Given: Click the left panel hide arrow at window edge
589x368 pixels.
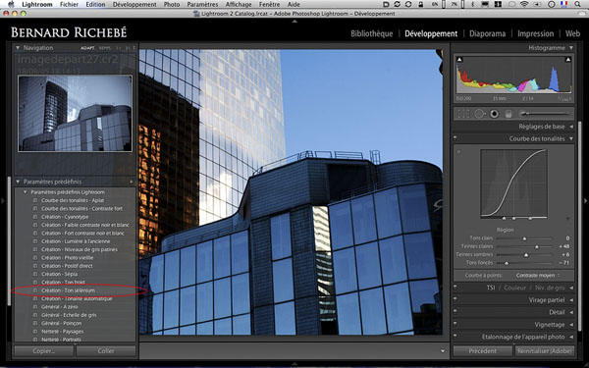Looking at the screenshot, I should tap(3, 201).
